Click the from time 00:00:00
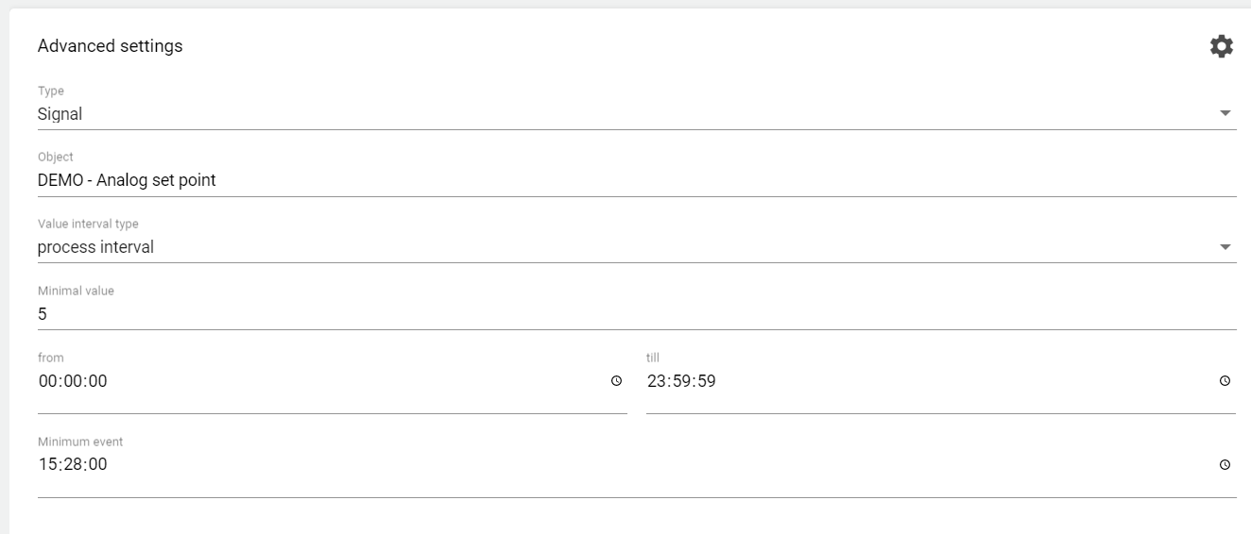 click(73, 381)
